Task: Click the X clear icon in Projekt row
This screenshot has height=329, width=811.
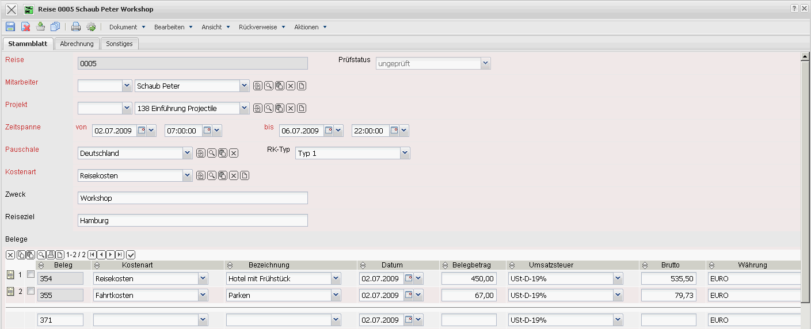Action: coord(291,109)
